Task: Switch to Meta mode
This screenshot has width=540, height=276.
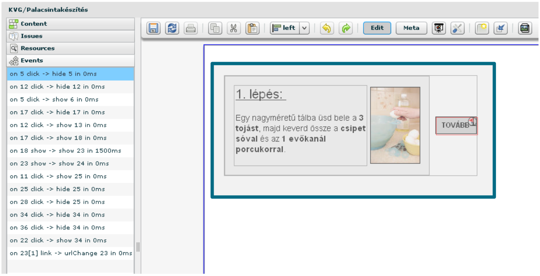Action: tap(411, 28)
